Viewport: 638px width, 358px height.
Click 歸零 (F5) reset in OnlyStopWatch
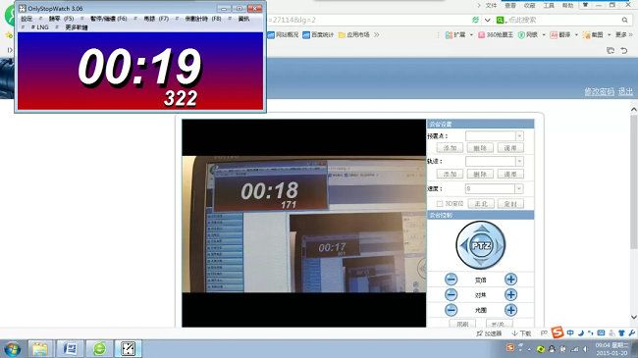tap(62, 19)
